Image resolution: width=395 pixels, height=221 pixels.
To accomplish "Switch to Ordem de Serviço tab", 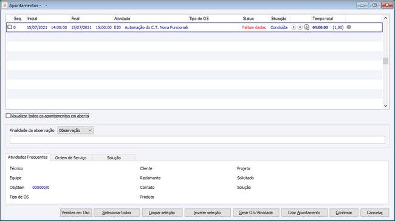I will point(70,157).
